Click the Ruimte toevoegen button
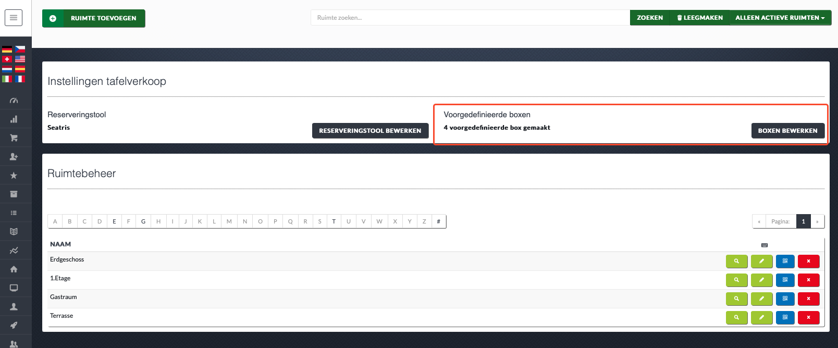 (x=94, y=18)
